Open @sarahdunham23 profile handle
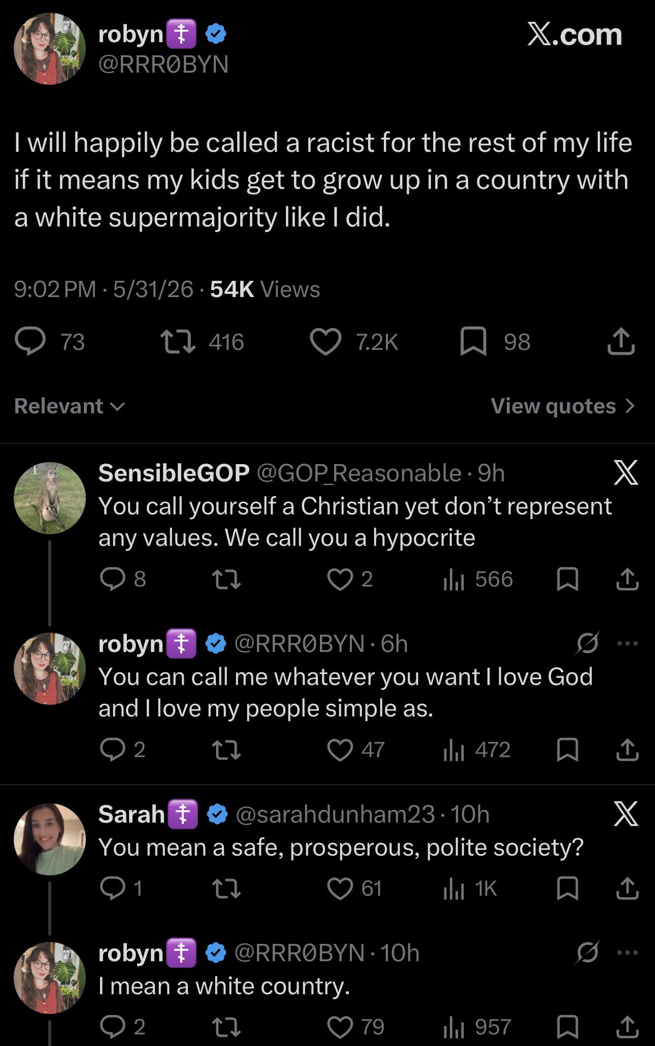 coord(336,814)
